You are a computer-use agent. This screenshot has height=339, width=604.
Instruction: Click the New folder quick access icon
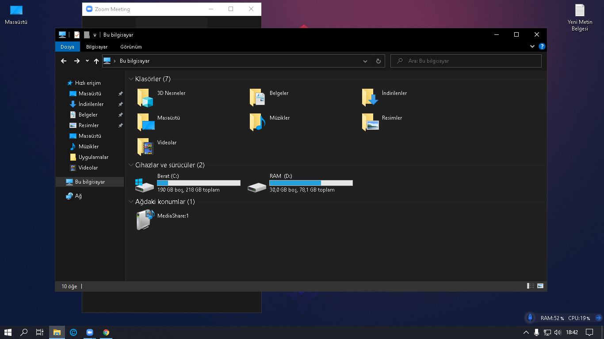tap(87, 35)
